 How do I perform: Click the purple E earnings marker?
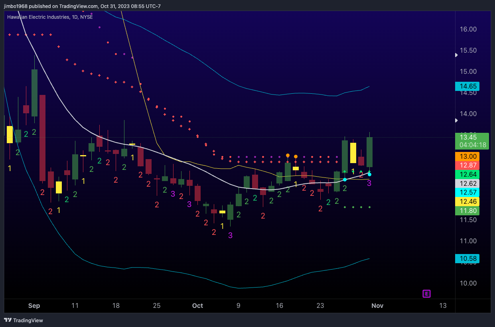(x=426, y=294)
